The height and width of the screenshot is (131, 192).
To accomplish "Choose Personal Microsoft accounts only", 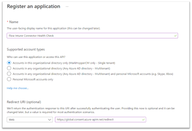I will tap(9, 79).
